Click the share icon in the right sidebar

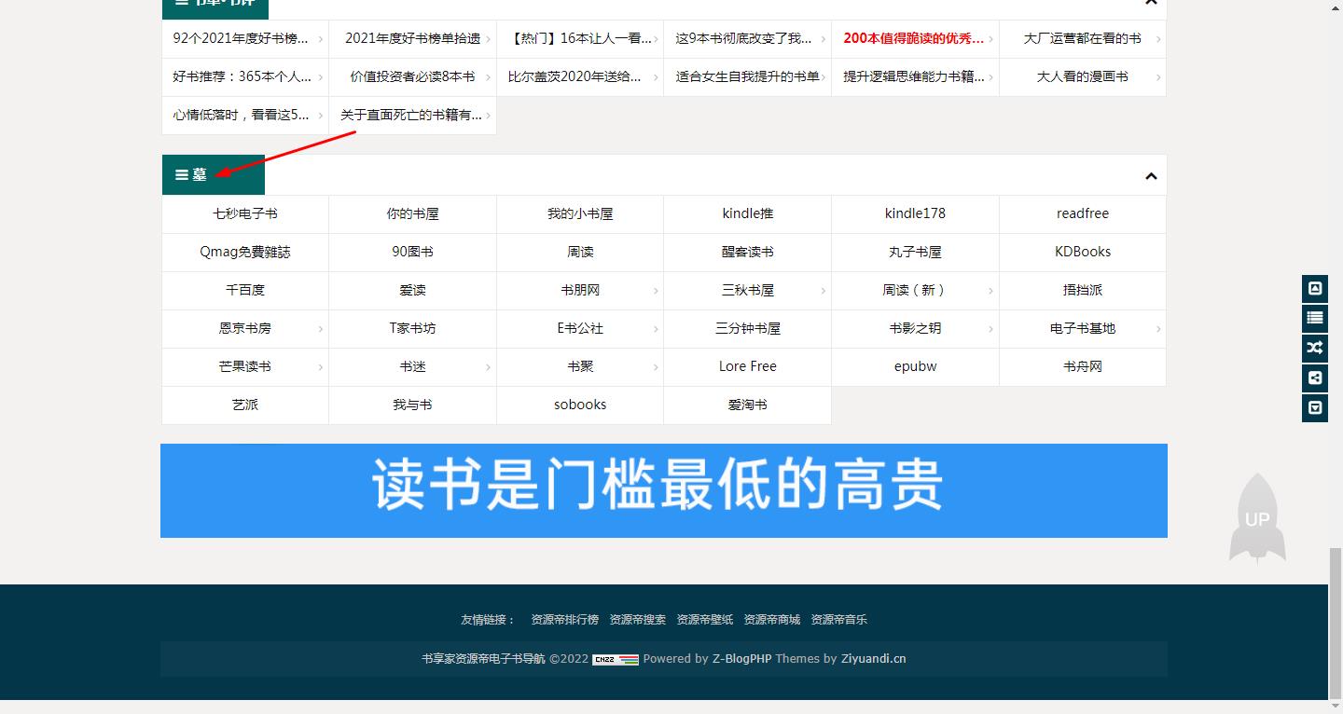pos(1314,378)
